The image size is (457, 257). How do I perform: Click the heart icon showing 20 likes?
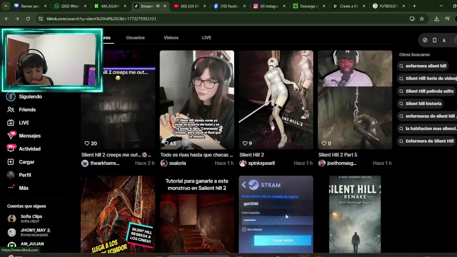click(x=87, y=143)
